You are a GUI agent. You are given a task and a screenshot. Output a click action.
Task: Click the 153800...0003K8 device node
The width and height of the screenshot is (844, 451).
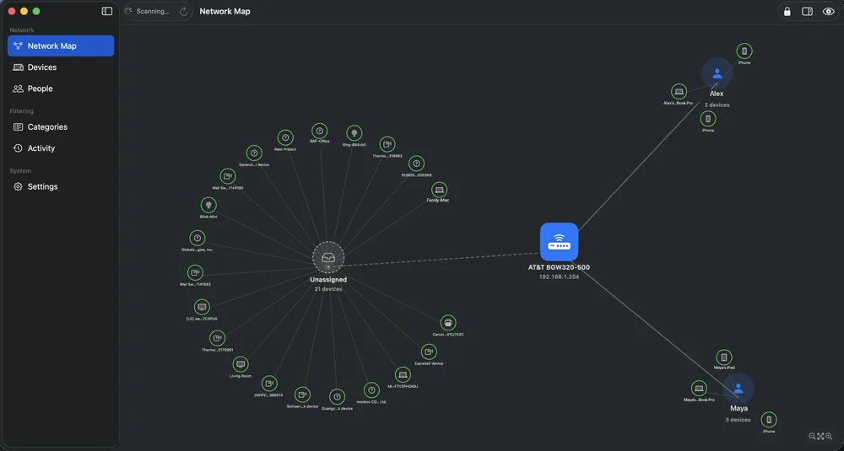416,164
